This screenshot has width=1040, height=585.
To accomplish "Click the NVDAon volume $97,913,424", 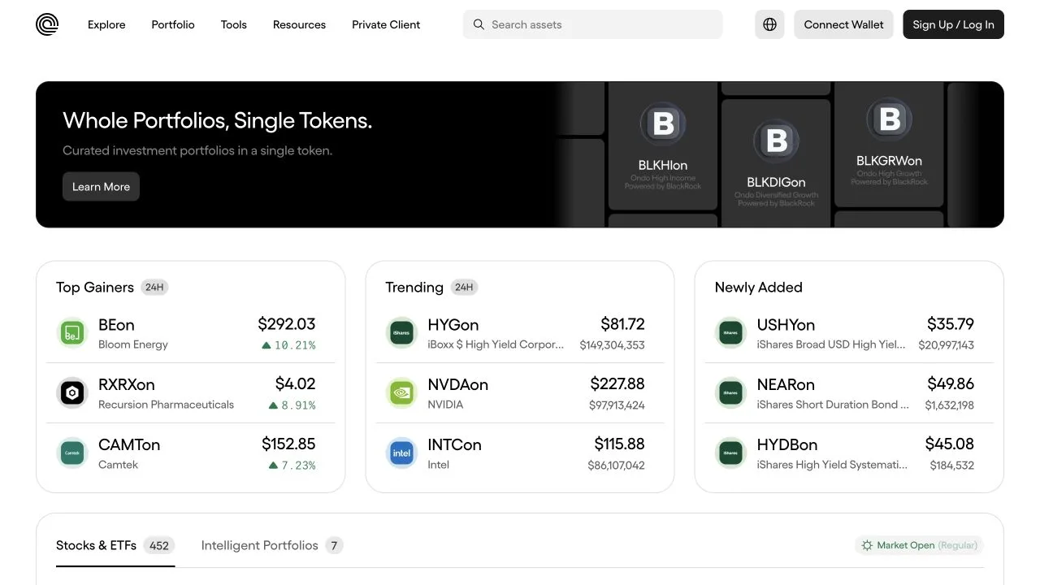I will [617, 405].
